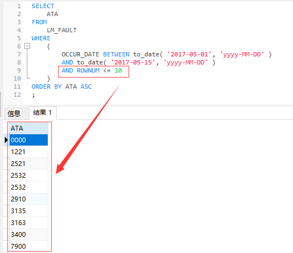This screenshot has height=253, width=293.
Task: Click the ORDER BY keyword on line 11
Action: click(x=47, y=86)
